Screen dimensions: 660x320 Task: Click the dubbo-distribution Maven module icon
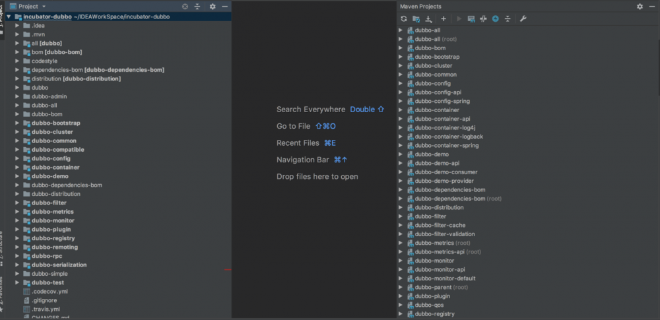411,208
